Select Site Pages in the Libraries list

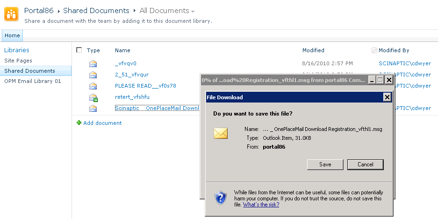(x=18, y=61)
